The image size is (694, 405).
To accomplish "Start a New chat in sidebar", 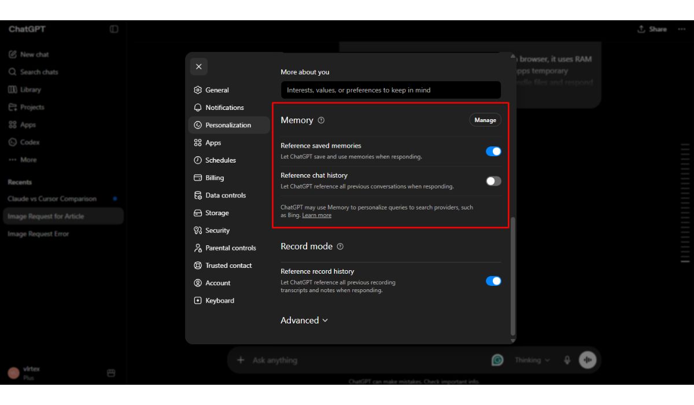I will click(64, 54).
